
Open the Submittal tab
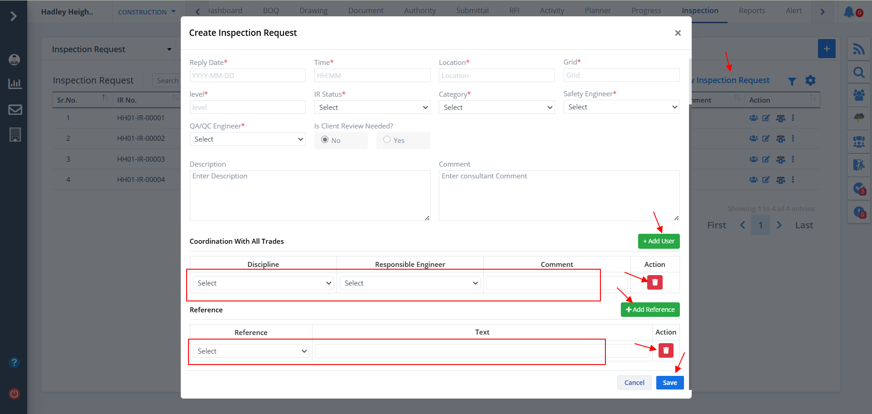click(472, 11)
